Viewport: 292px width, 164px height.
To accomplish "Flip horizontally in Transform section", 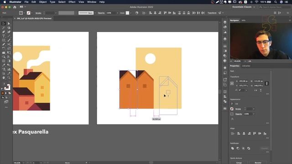I will [255, 90].
